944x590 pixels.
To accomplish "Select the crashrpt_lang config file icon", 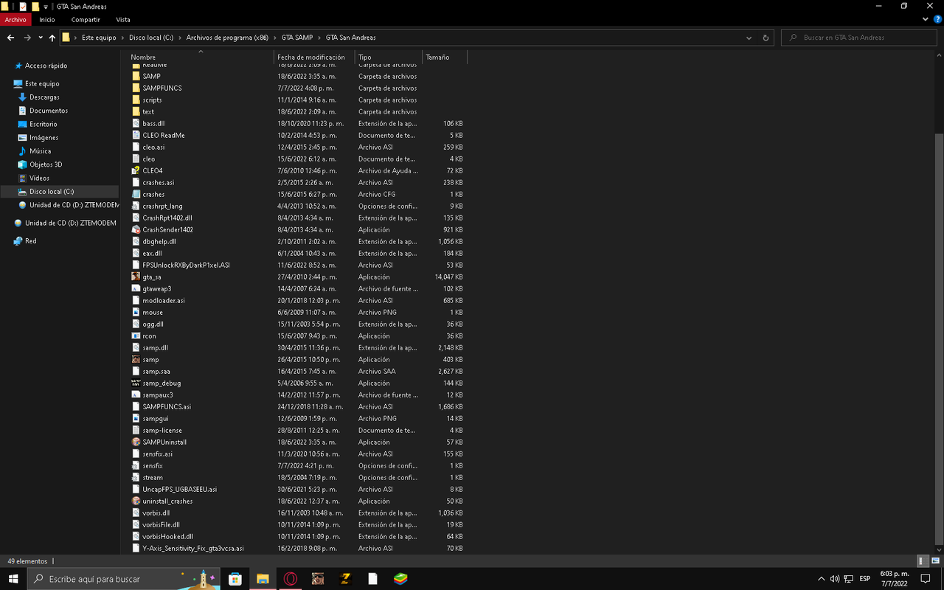I will coord(136,206).
